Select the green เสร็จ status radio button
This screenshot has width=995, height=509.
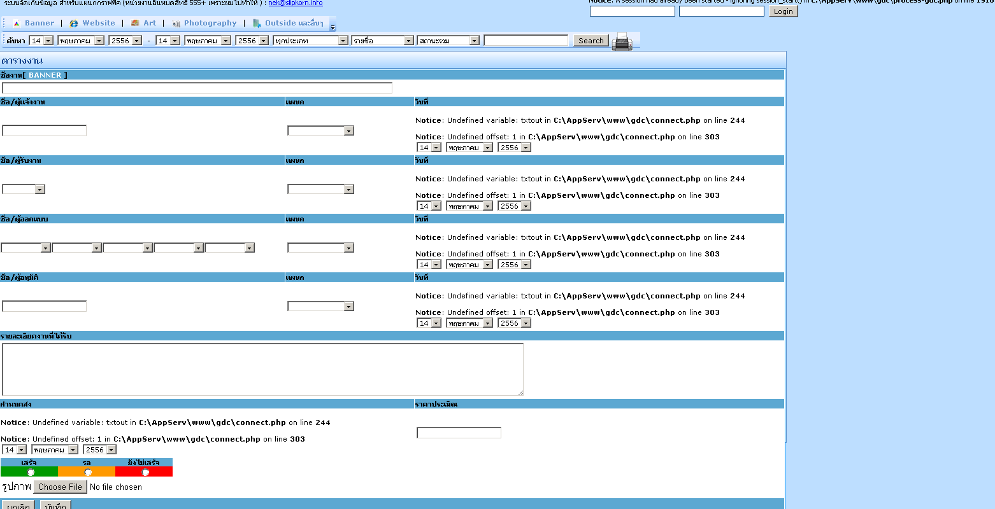pos(31,472)
